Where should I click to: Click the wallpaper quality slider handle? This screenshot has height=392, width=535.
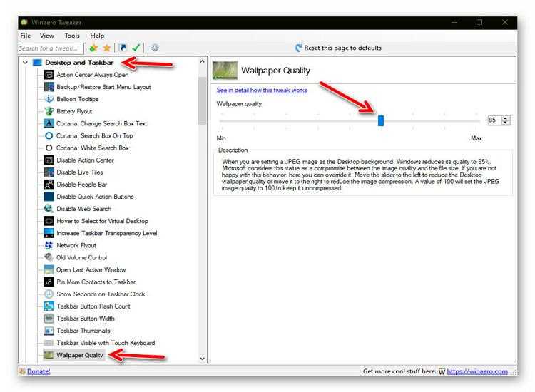381,120
